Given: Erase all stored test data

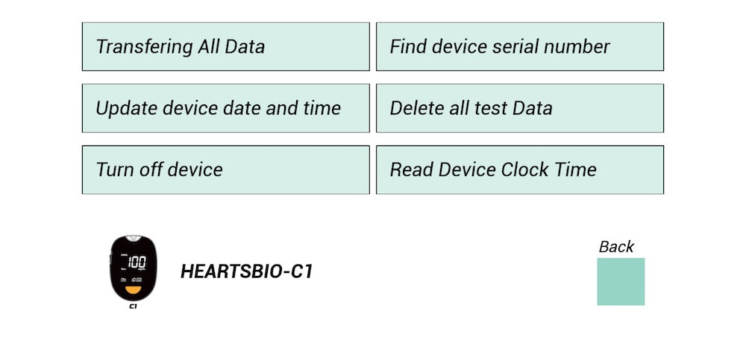Looking at the screenshot, I should 519,108.
